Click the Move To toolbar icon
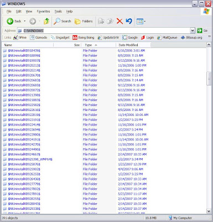This screenshot has height=222, width=213. (101, 21)
